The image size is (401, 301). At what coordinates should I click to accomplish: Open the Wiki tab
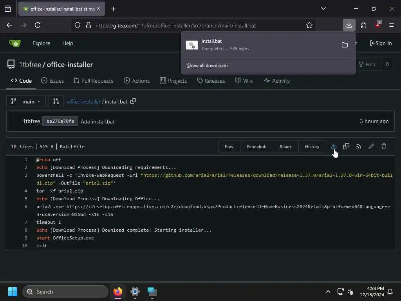[244, 81]
